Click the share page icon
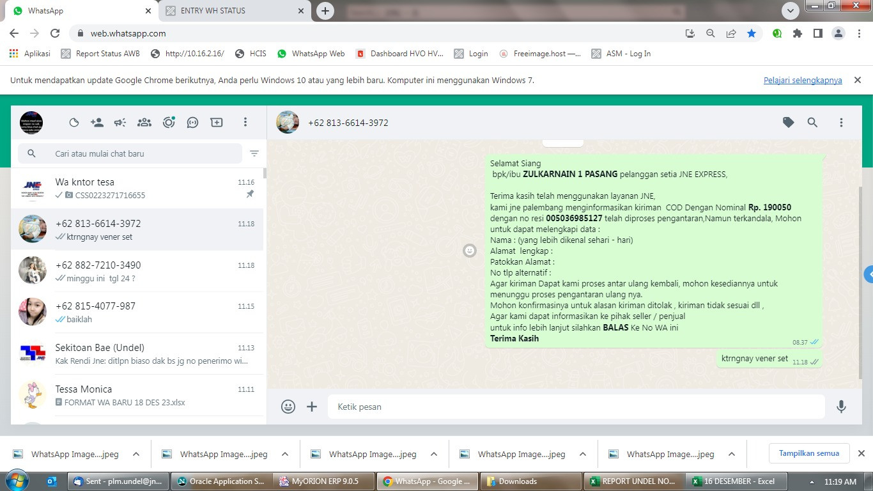The height and width of the screenshot is (491, 873). coord(731,33)
